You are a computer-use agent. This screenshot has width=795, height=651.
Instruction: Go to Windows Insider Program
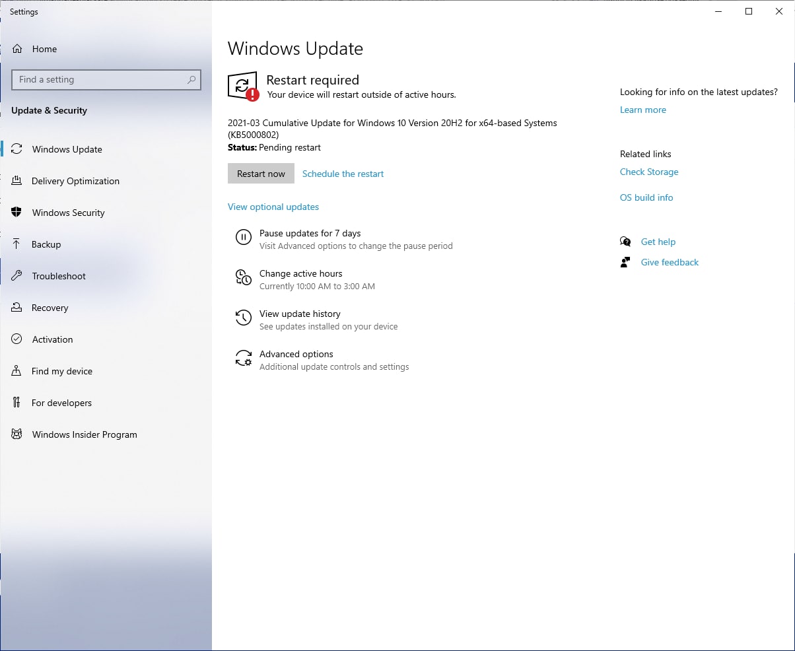[x=85, y=434]
